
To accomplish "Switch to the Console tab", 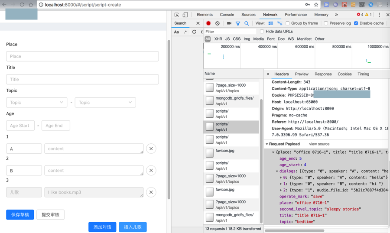I will coord(227,15).
